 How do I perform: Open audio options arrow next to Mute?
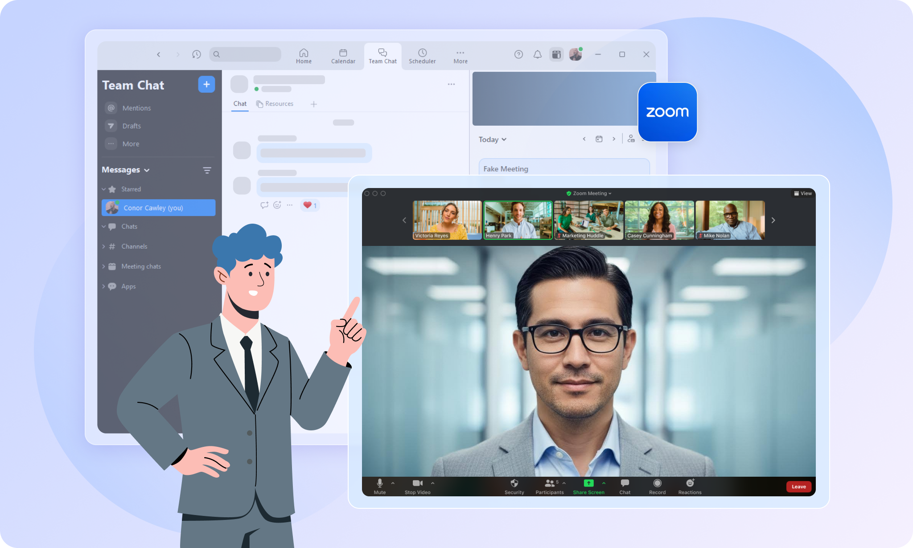(x=393, y=483)
